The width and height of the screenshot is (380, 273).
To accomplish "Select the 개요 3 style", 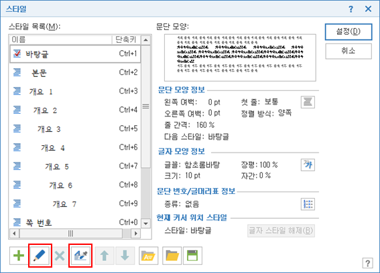I will [x=75, y=128].
